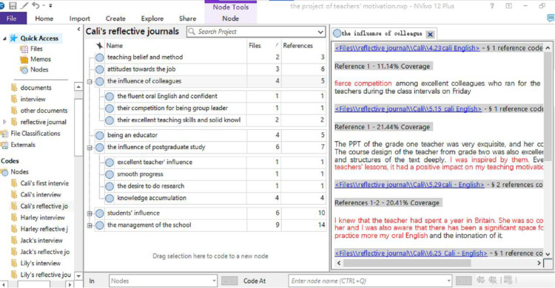
Task: Open the File menu
Action: pos(12,18)
